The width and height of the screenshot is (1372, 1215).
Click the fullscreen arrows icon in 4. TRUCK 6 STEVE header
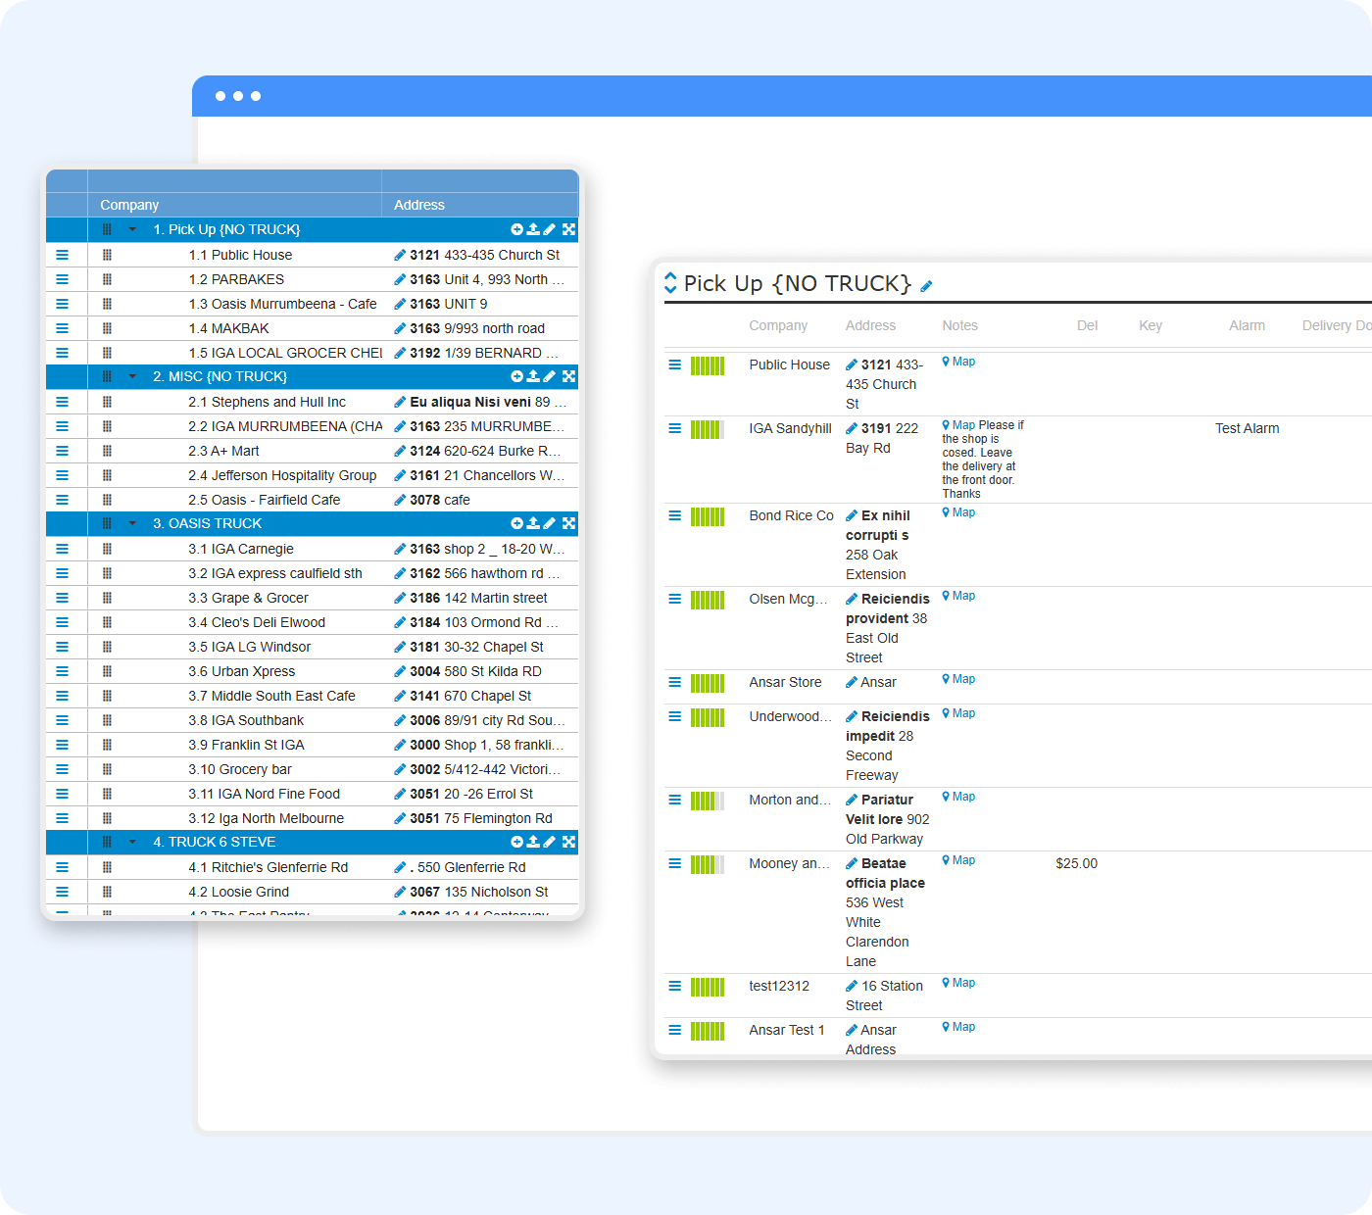click(x=568, y=842)
